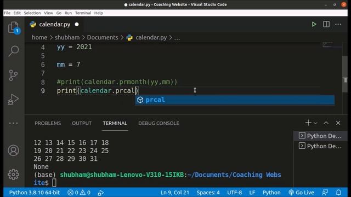Click Go Live in status bar
The width and height of the screenshot is (351, 197).
coord(301,193)
